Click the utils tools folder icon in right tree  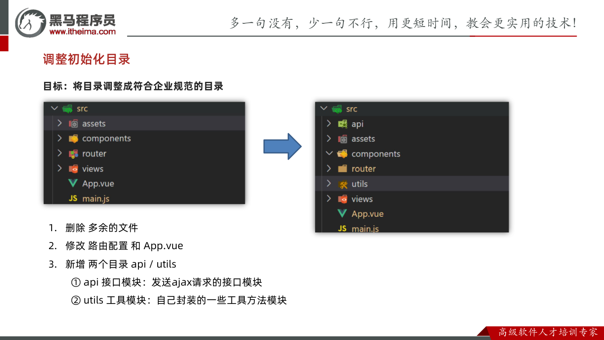pos(342,184)
